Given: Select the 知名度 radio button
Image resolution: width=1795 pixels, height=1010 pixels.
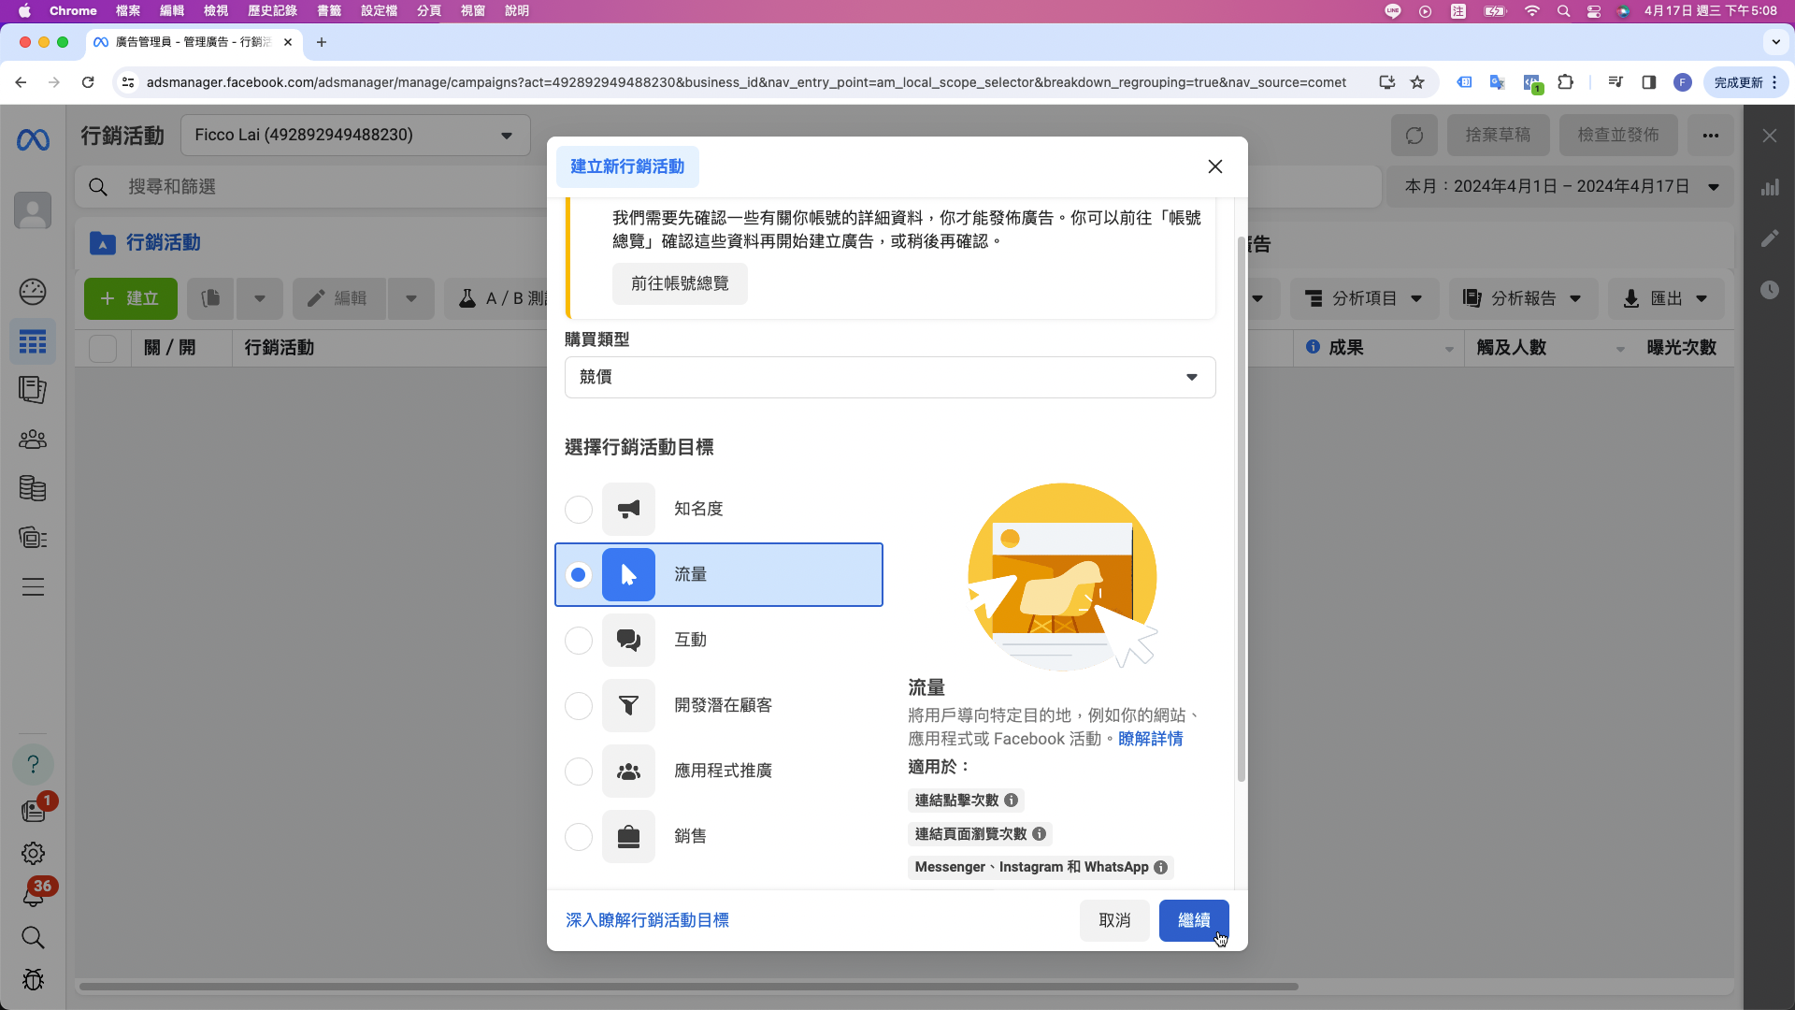Looking at the screenshot, I should pos(579,510).
